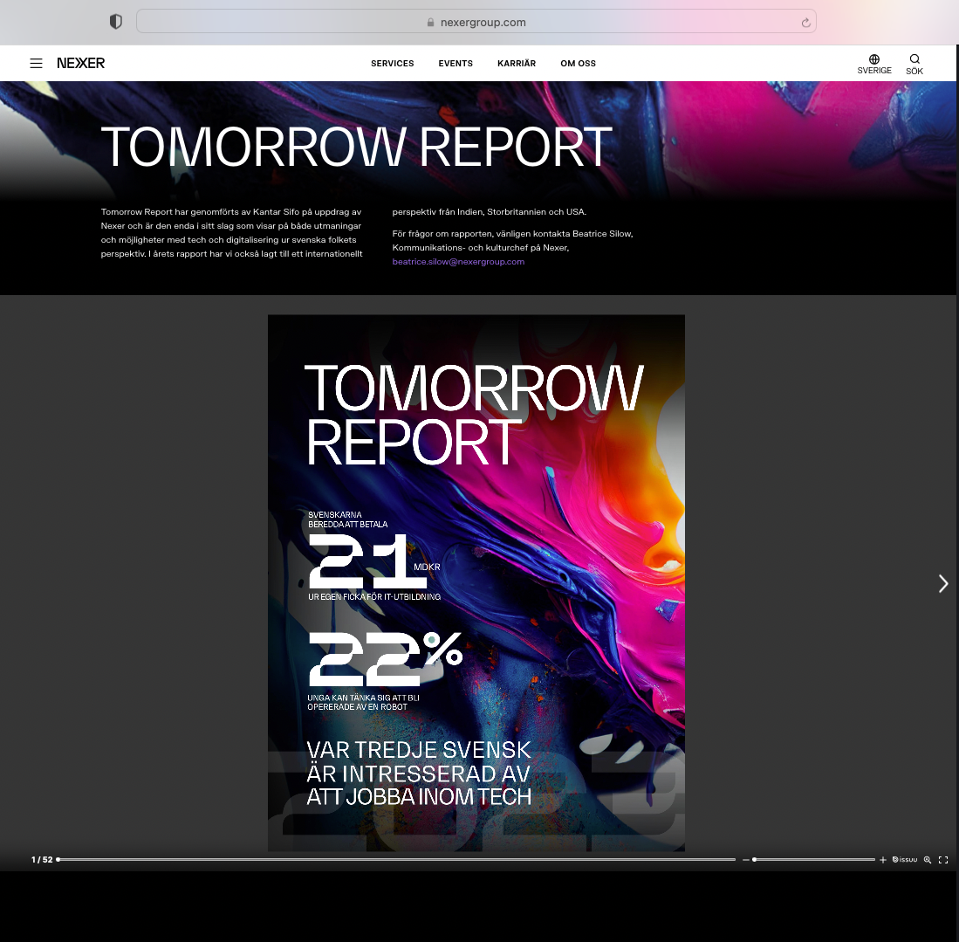Open the SVERIGE globe language selector
This screenshot has width=959, height=942.
(874, 64)
